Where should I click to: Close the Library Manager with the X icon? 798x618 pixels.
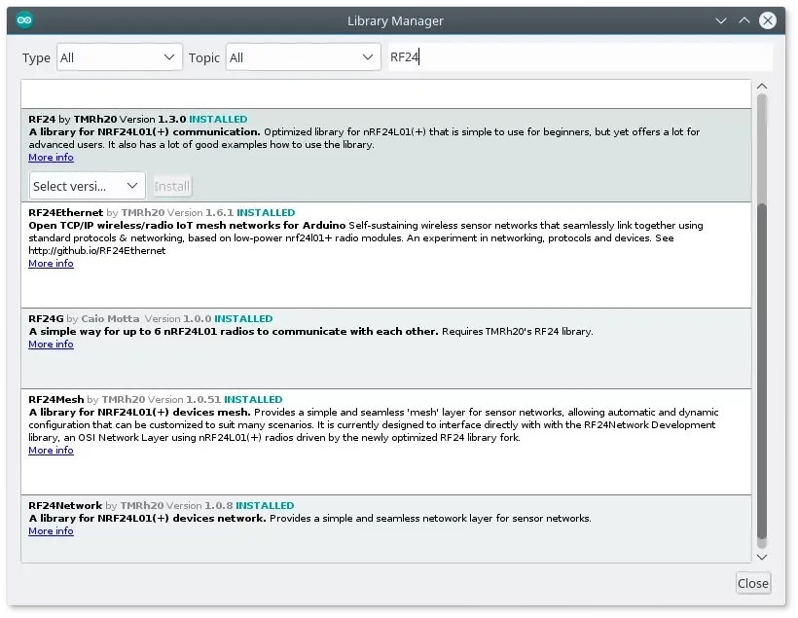click(x=768, y=20)
